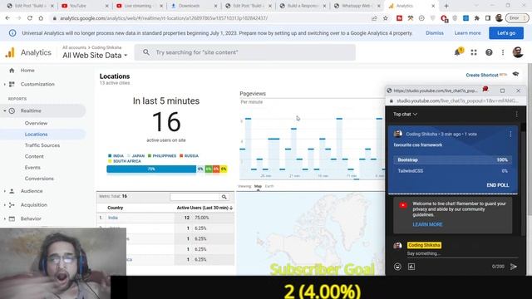
Task: Open Realtime Traffic Sources report
Action: point(42,145)
